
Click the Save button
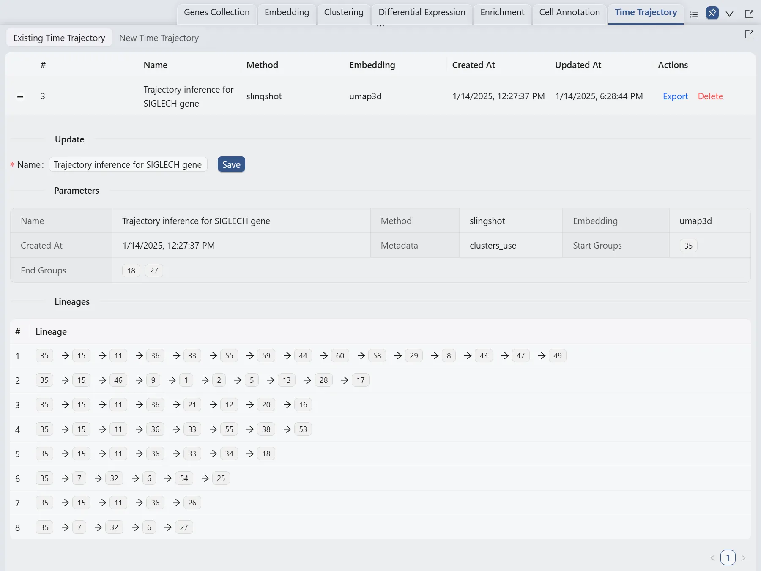coord(231,165)
